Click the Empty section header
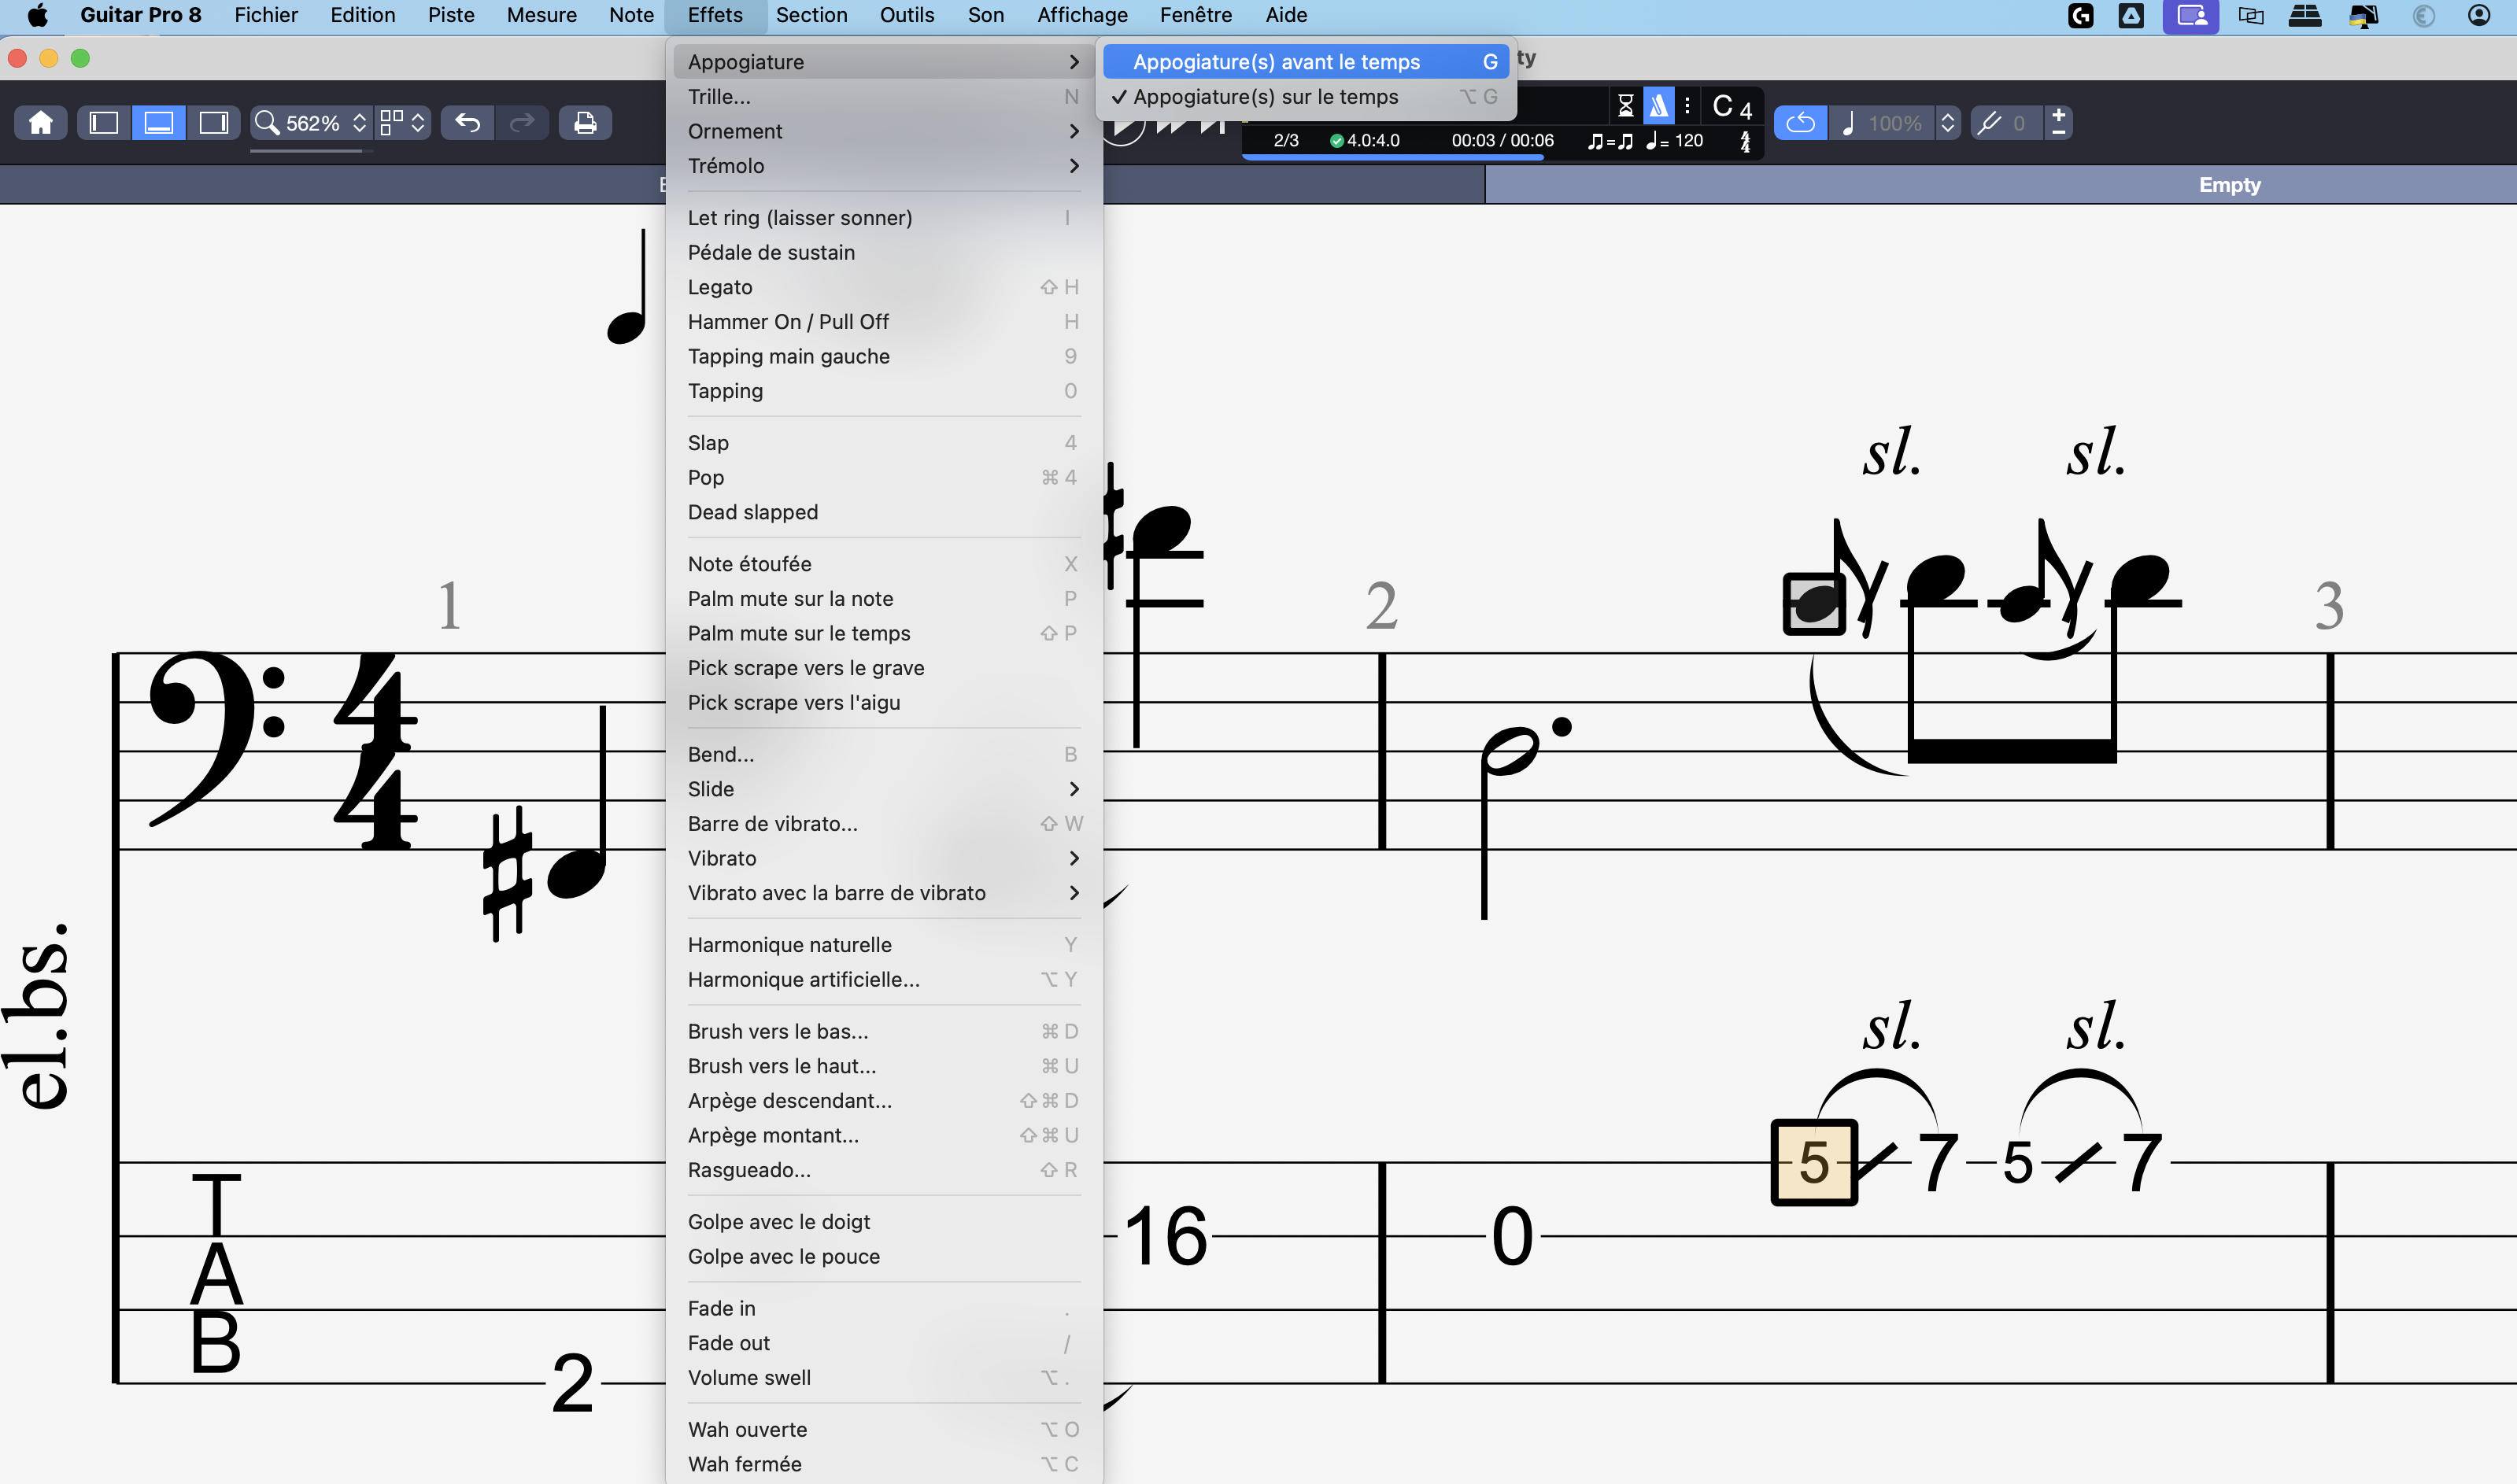Image resolution: width=2517 pixels, height=1484 pixels. (x=2229, y=185)
